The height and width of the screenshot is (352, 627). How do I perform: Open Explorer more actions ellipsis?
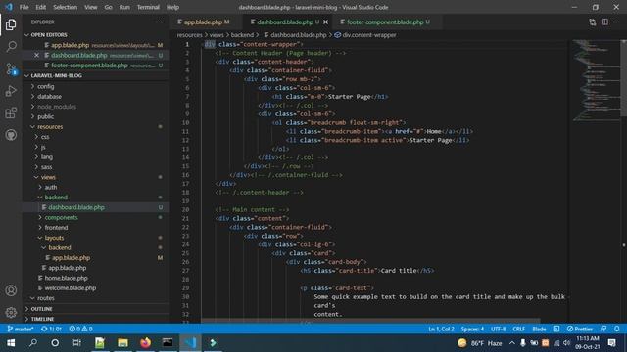coord(160,22)
